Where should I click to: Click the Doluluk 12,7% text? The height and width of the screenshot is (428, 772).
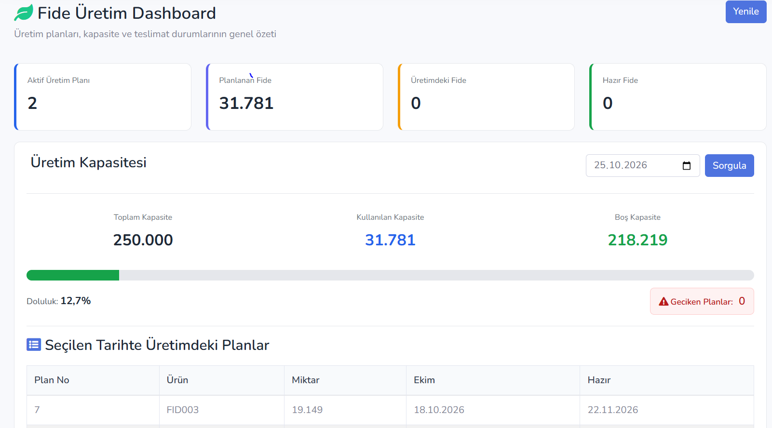(59, 301)
